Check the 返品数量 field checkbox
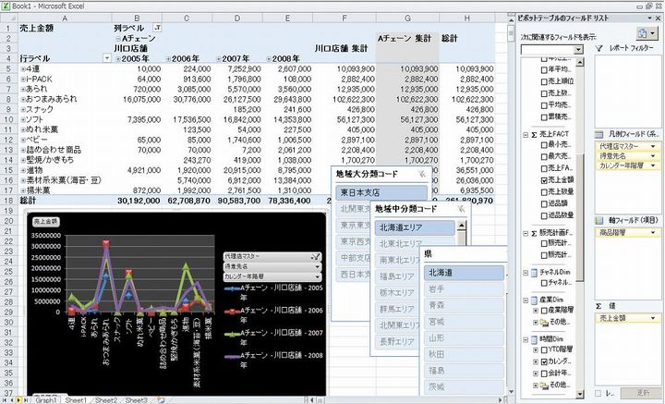Viewport: 665px width, 404px height. [544, 215]
